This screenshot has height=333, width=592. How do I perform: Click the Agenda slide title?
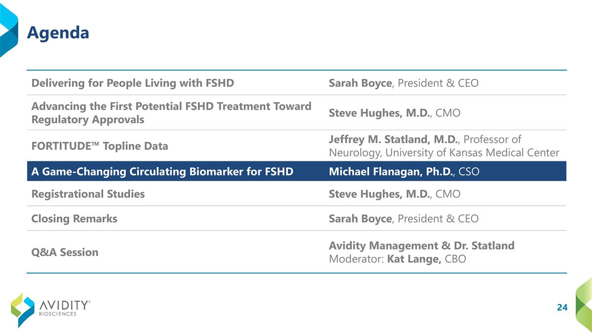point(58,33)
